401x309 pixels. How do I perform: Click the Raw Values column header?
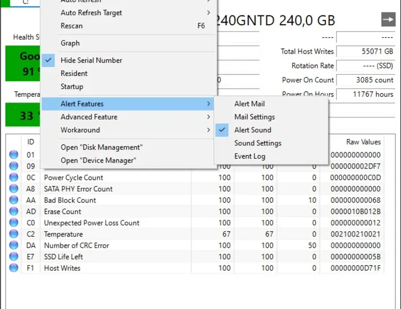click(363, 142)
